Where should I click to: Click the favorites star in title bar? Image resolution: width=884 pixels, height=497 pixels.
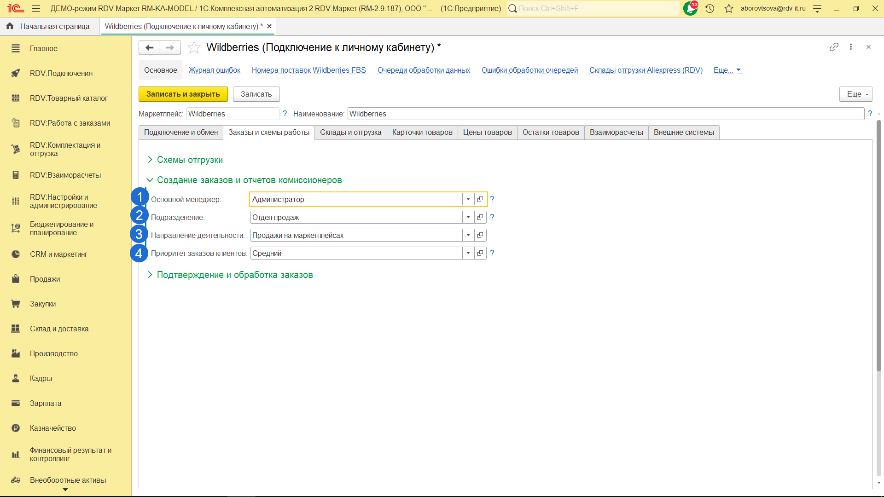coord(728,8)
